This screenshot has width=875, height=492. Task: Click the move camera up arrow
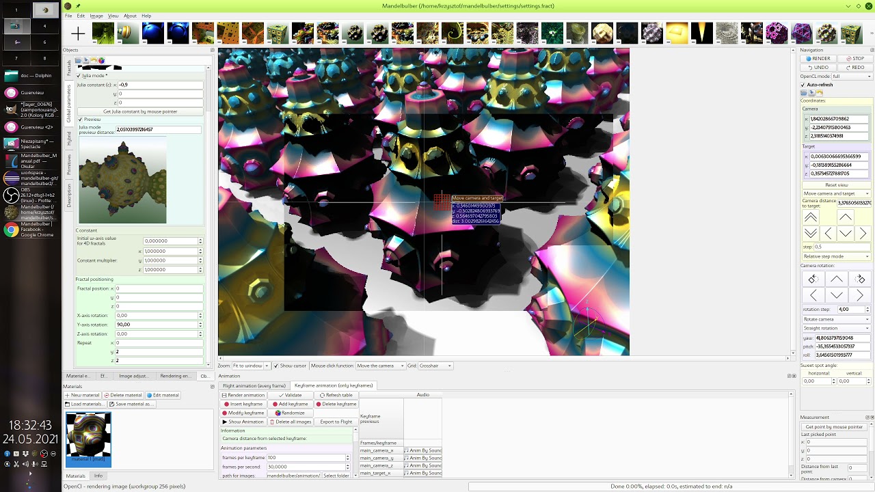pyautogui.click(x=846, y=217)
